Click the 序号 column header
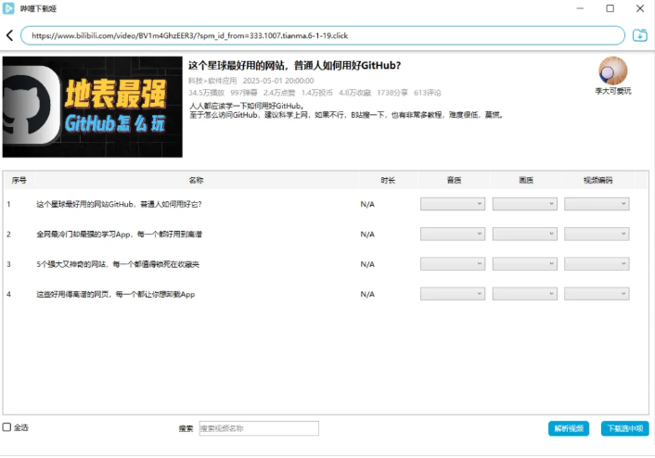This screenshot has width=655, height=458. click(x=19, y=181)
